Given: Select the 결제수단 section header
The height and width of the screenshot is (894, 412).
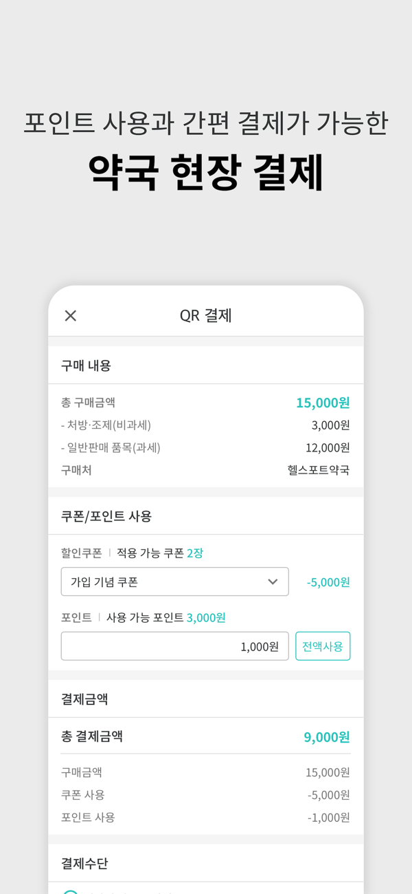Looking at the screenshot, I should coord(84,863).
